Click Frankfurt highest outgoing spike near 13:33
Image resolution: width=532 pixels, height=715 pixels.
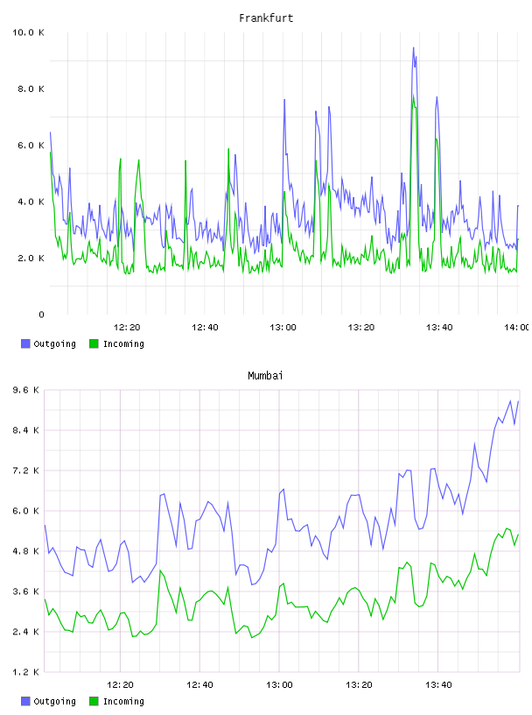tap(414, 48)
